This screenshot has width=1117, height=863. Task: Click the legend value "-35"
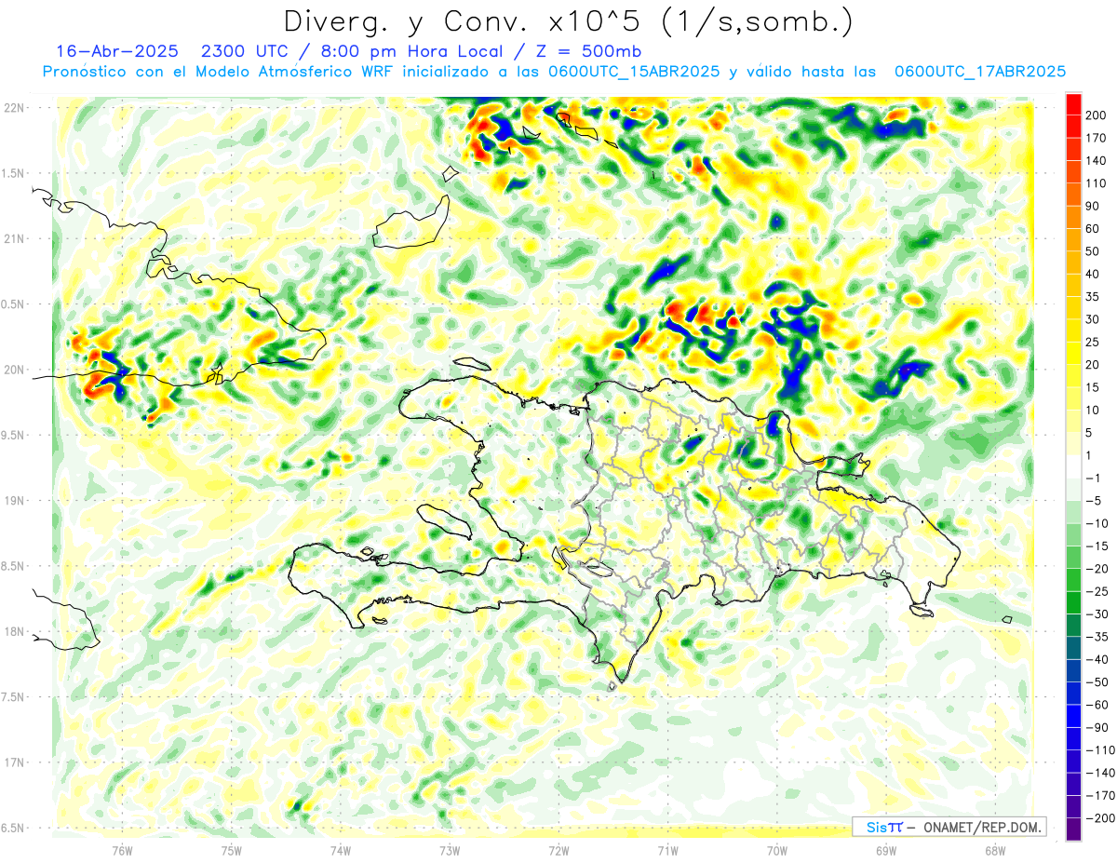[1097, 637]
